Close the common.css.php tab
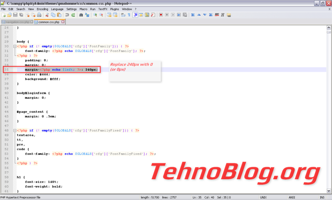This screenshot has width=332, height=200. tap(63, 22)
